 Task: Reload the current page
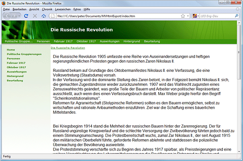click(x=26, y=16)
